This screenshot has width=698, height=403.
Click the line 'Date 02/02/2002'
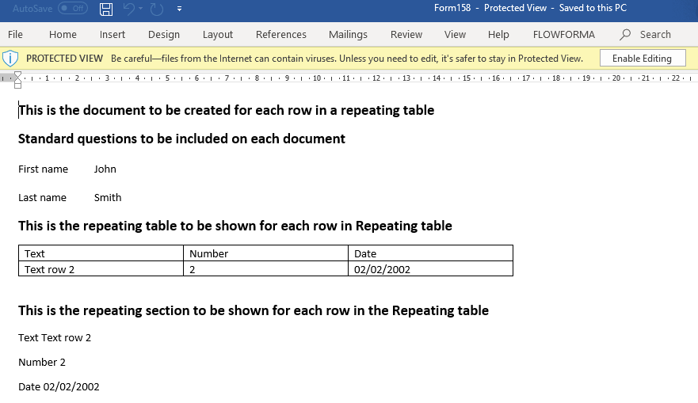[x=59, y=386]
